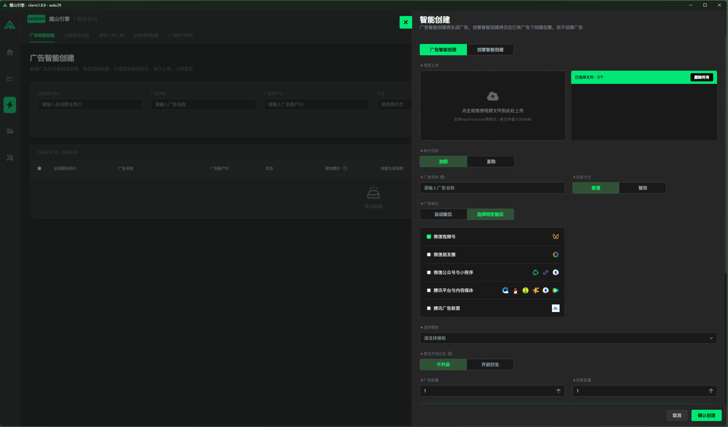Check the 腾讯平台与内容媒体 checkbox
The height and width of the screenshot is (427, 728).
[429, 291]
